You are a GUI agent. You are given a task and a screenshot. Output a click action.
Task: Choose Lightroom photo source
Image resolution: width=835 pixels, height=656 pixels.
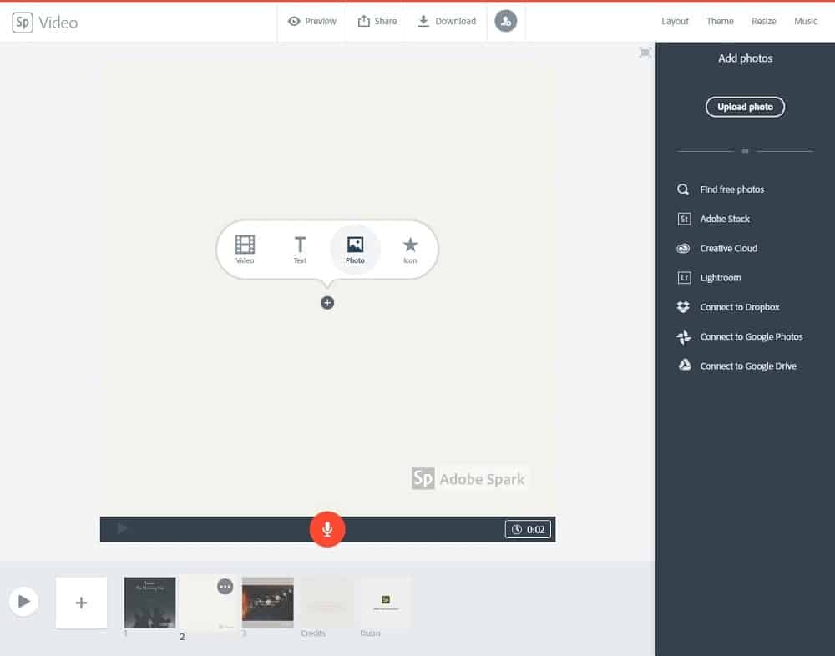click(x=709, y=277)
